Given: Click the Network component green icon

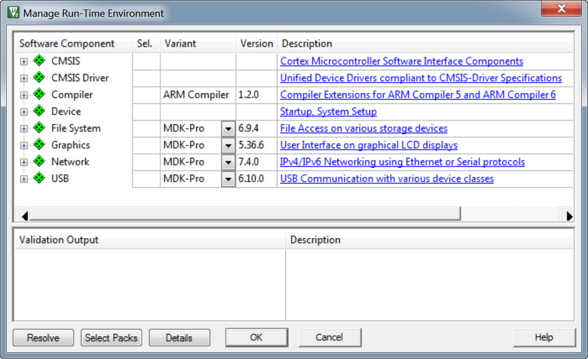Looking at the screenshot, I should [x=39, y=162].
